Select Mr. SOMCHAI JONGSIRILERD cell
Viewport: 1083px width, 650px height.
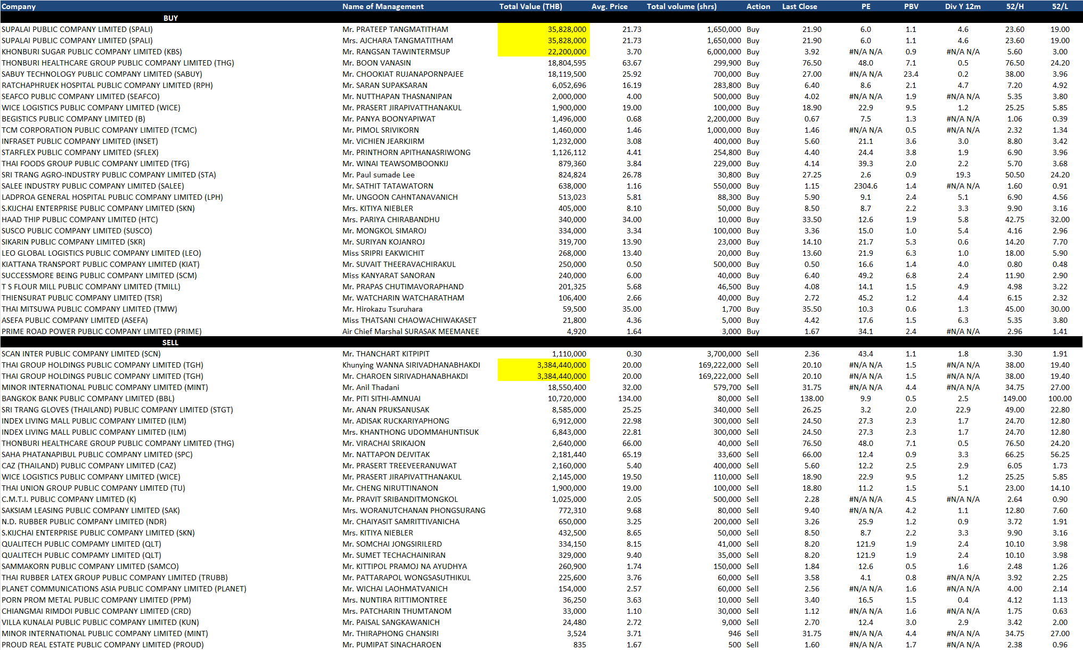click(392, 544)
